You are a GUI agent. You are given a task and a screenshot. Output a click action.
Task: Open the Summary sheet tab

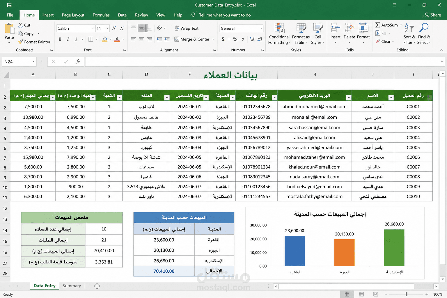tap(72, 286)
